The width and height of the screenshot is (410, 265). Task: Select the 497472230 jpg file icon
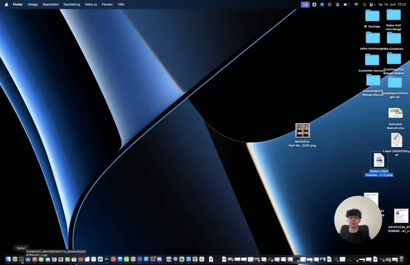[401, 216]
